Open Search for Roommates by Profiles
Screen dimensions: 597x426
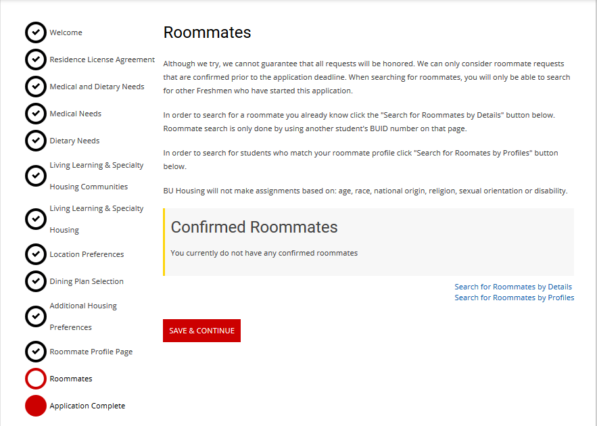[x=514, y=298]
